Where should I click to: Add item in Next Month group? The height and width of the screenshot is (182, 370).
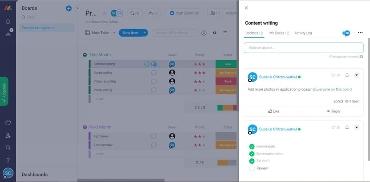(99, 154)
